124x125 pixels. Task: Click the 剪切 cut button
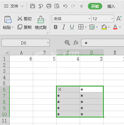(x=24, y=19)
